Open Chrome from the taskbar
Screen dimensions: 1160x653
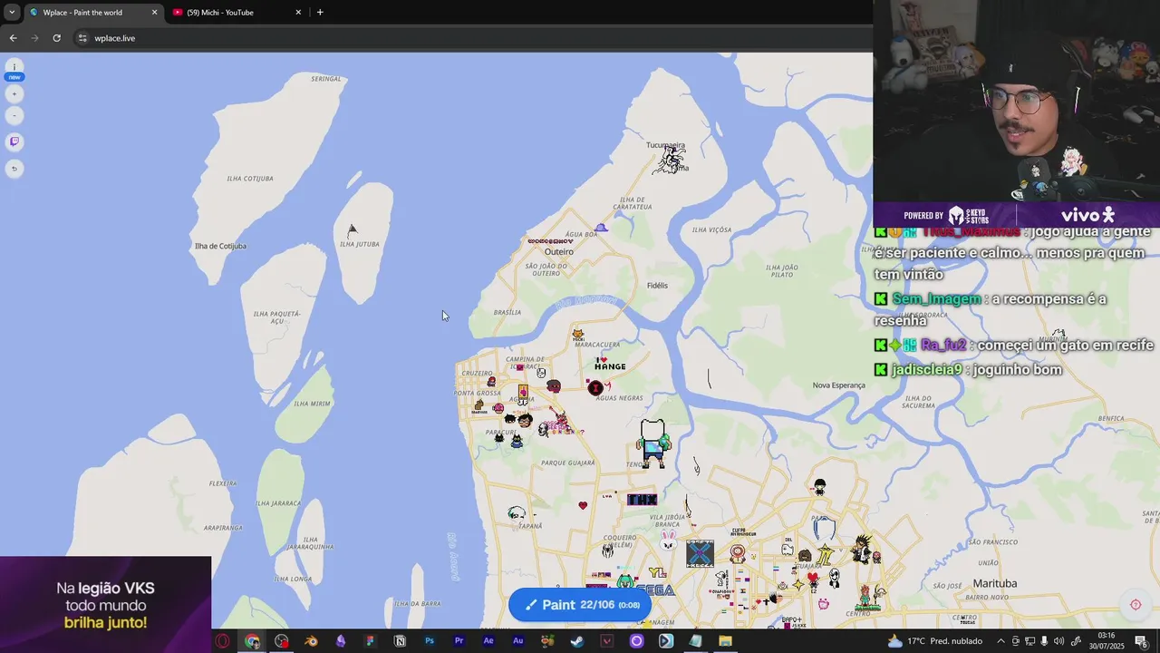252,641
